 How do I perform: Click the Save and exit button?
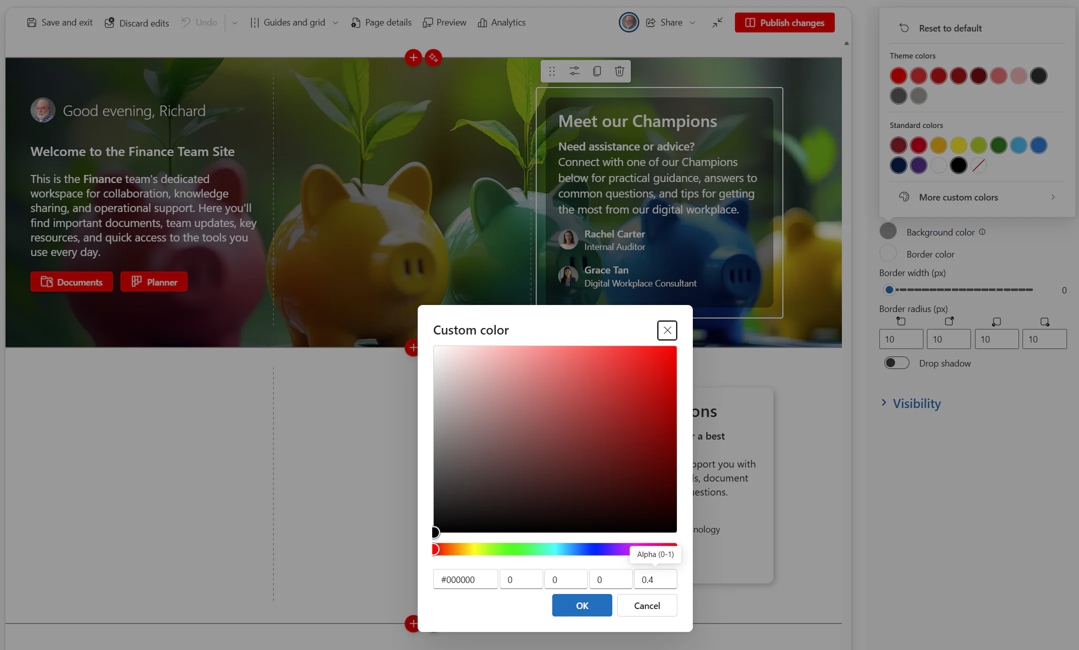tap(60, 22)
